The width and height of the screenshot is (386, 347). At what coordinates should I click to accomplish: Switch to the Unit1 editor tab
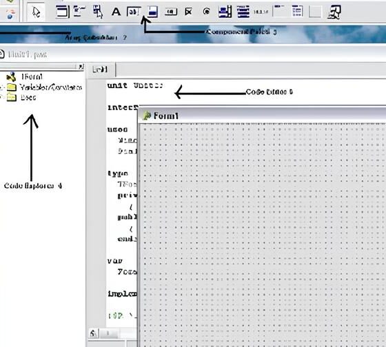coord(101,70)
